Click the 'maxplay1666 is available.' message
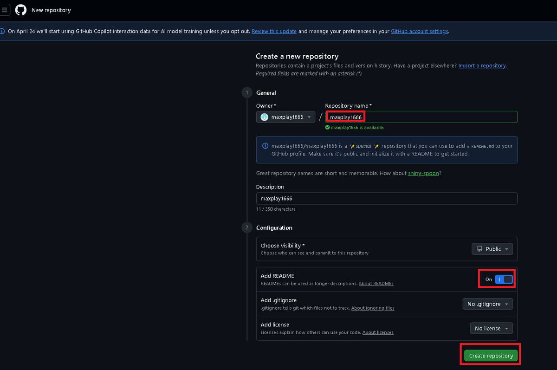The height and width of the screenshot is (370, 557). pos(357,127)
